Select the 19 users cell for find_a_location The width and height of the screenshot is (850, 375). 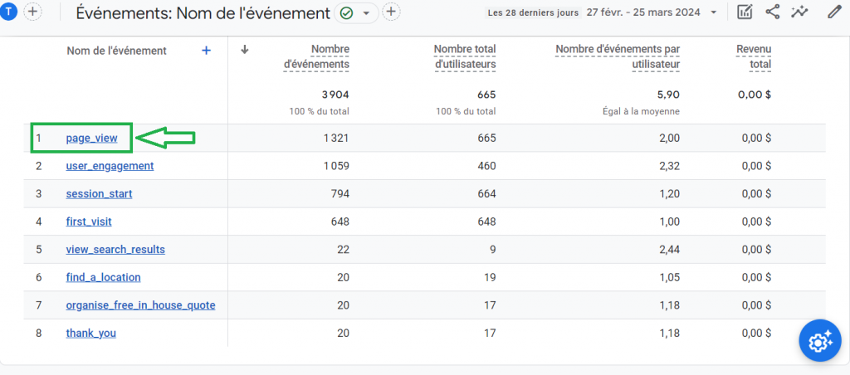point(490,277)
